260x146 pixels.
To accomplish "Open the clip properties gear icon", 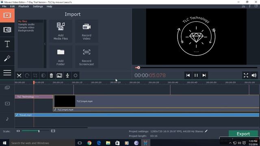I will [x=76, y=76].
